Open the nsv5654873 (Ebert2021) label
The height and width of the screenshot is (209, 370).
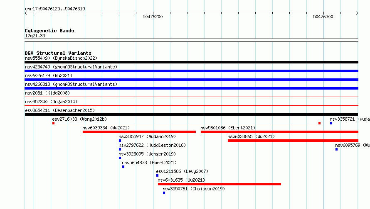point(149,163)
